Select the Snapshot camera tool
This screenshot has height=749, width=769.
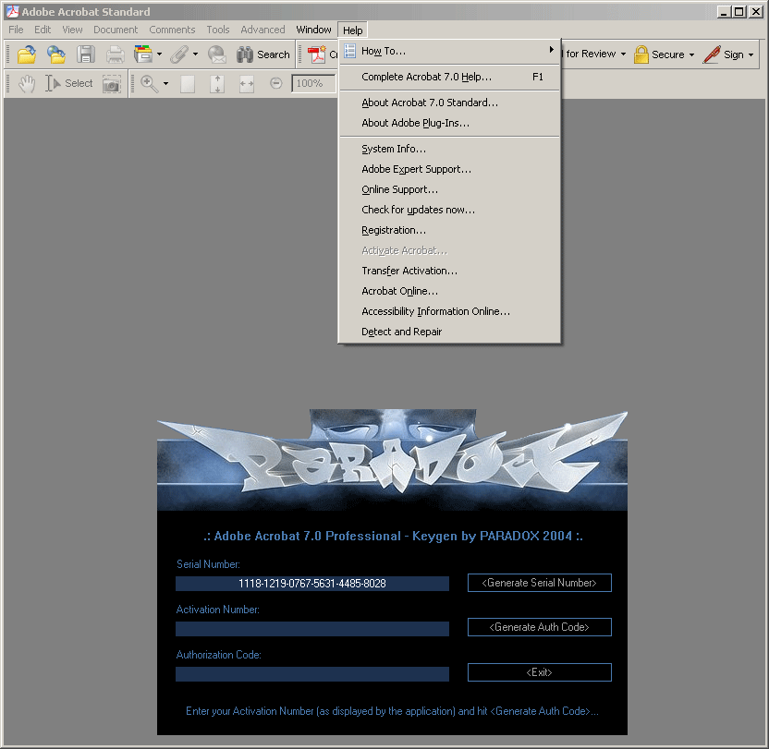[x=111, y=84]
